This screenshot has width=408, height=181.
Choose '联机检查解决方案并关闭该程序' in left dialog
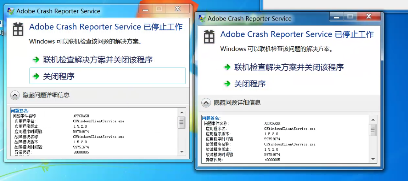(x=97, y=60)
